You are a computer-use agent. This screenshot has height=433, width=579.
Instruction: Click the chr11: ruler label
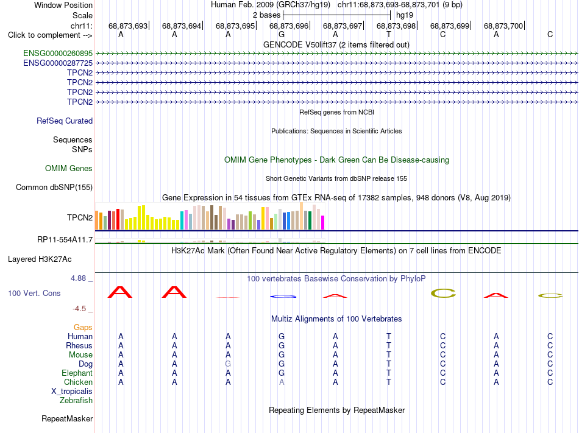(x=81, y=26)
